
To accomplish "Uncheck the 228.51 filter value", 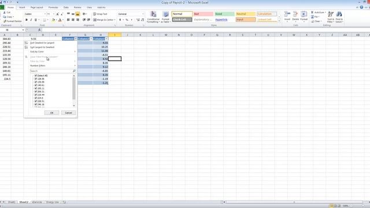I will pyautogui.click(x=36, y=101).
